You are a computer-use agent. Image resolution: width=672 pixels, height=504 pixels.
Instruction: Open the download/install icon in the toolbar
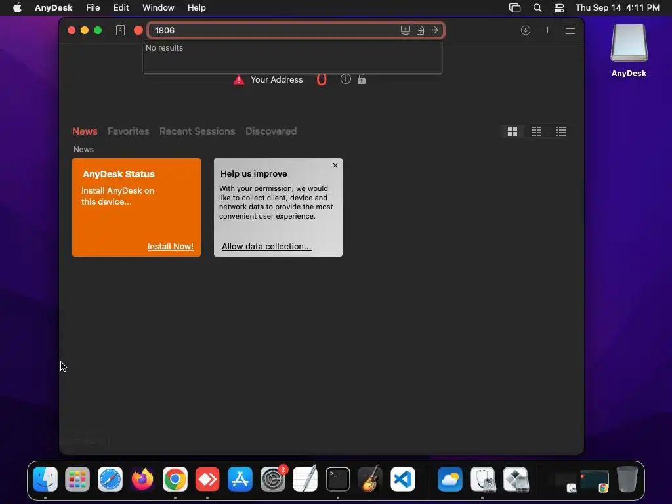[526, 30]
